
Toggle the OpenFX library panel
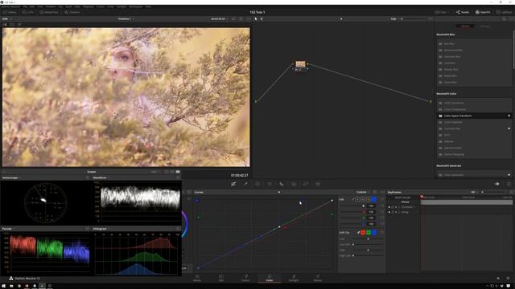[x=483, y=12]
